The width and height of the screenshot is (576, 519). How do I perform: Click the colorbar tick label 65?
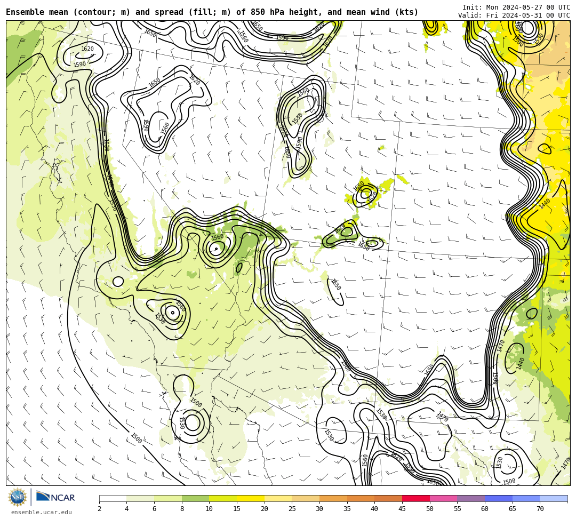coord(513,509)
